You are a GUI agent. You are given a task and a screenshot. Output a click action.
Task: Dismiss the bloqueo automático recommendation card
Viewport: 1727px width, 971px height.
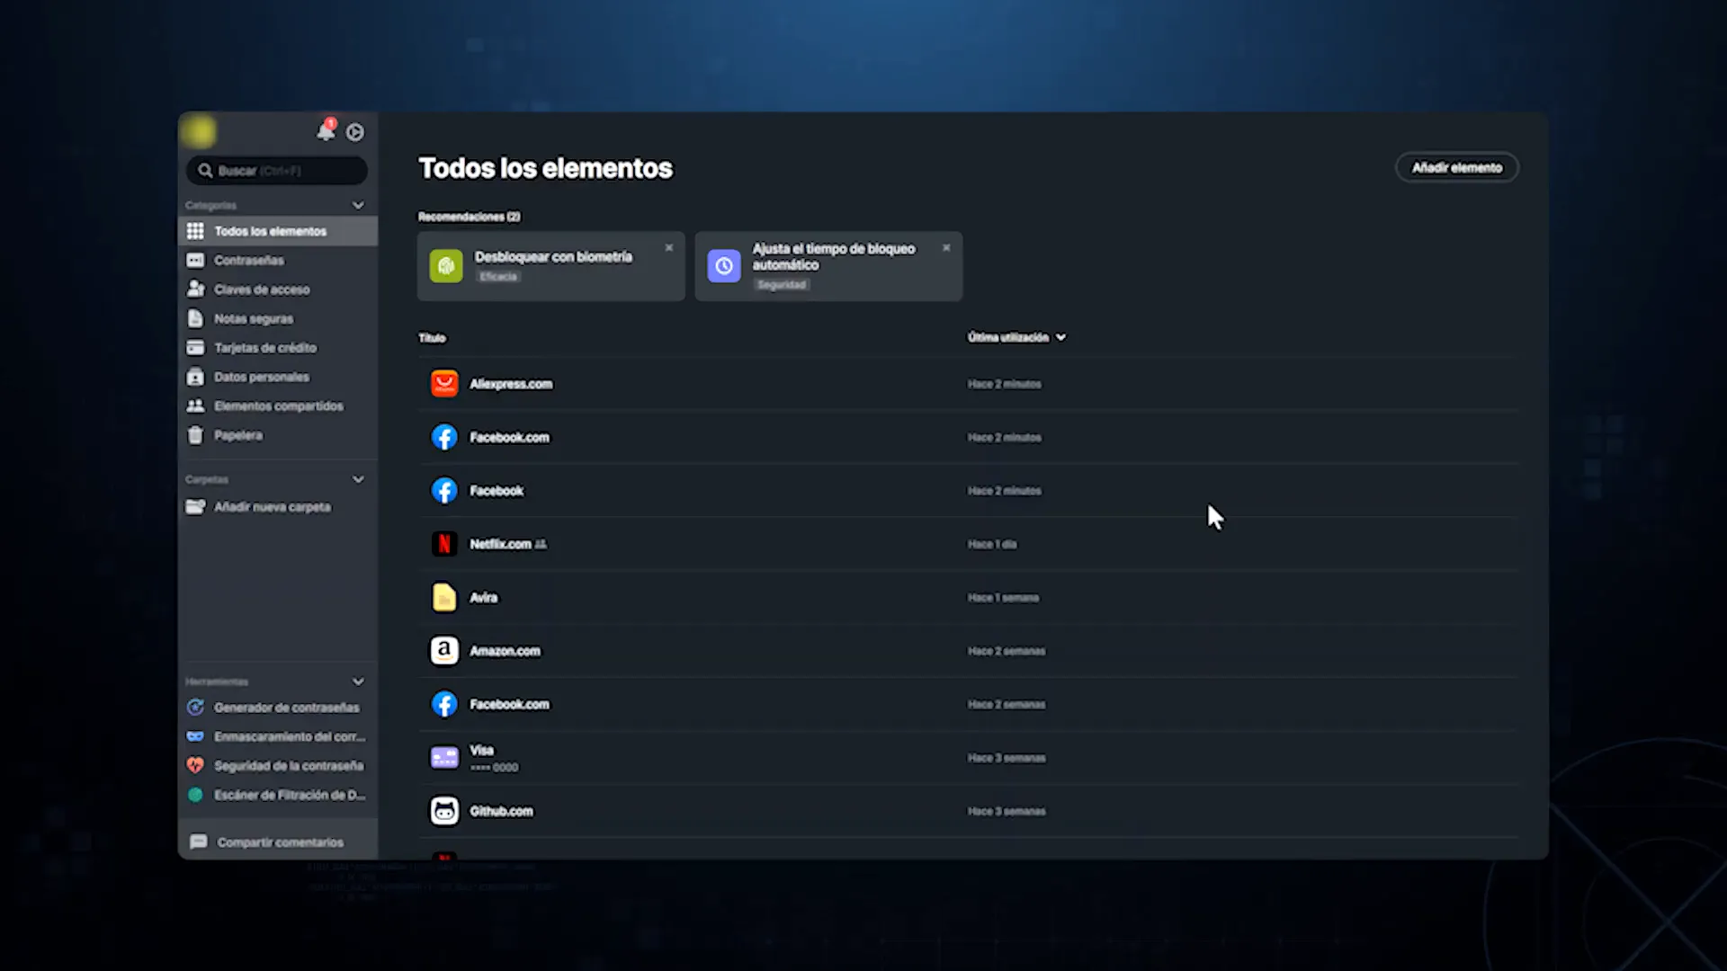point(946,247)
